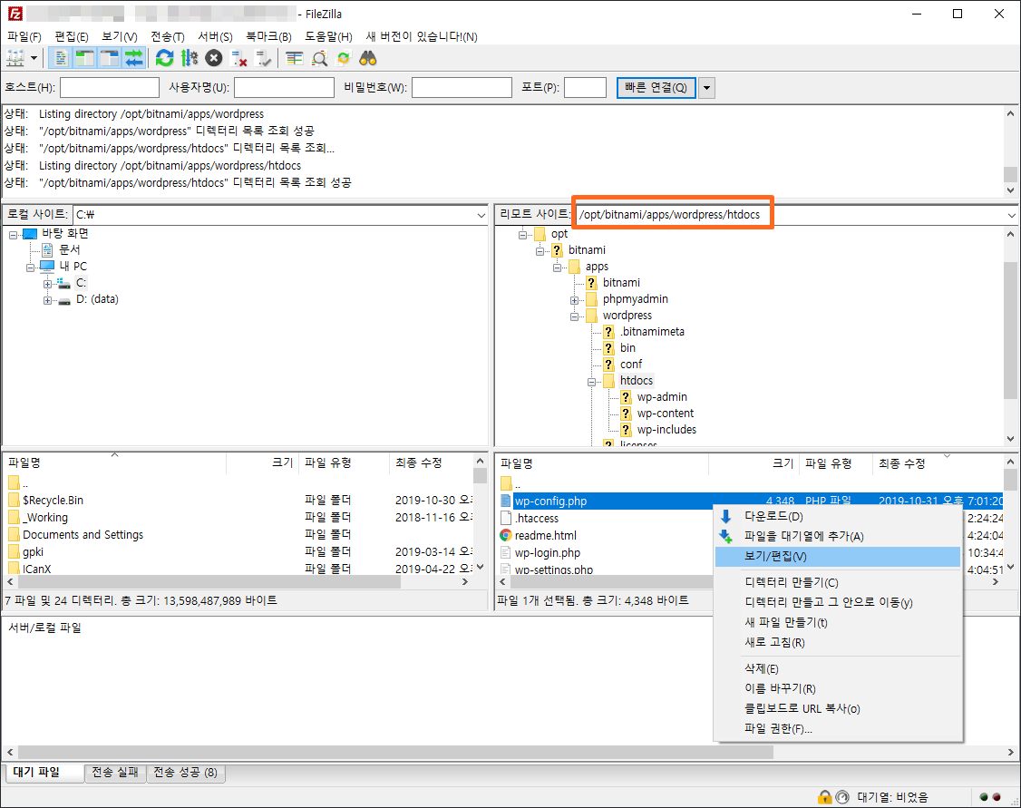Toggle directory comparison

point(319,59)
